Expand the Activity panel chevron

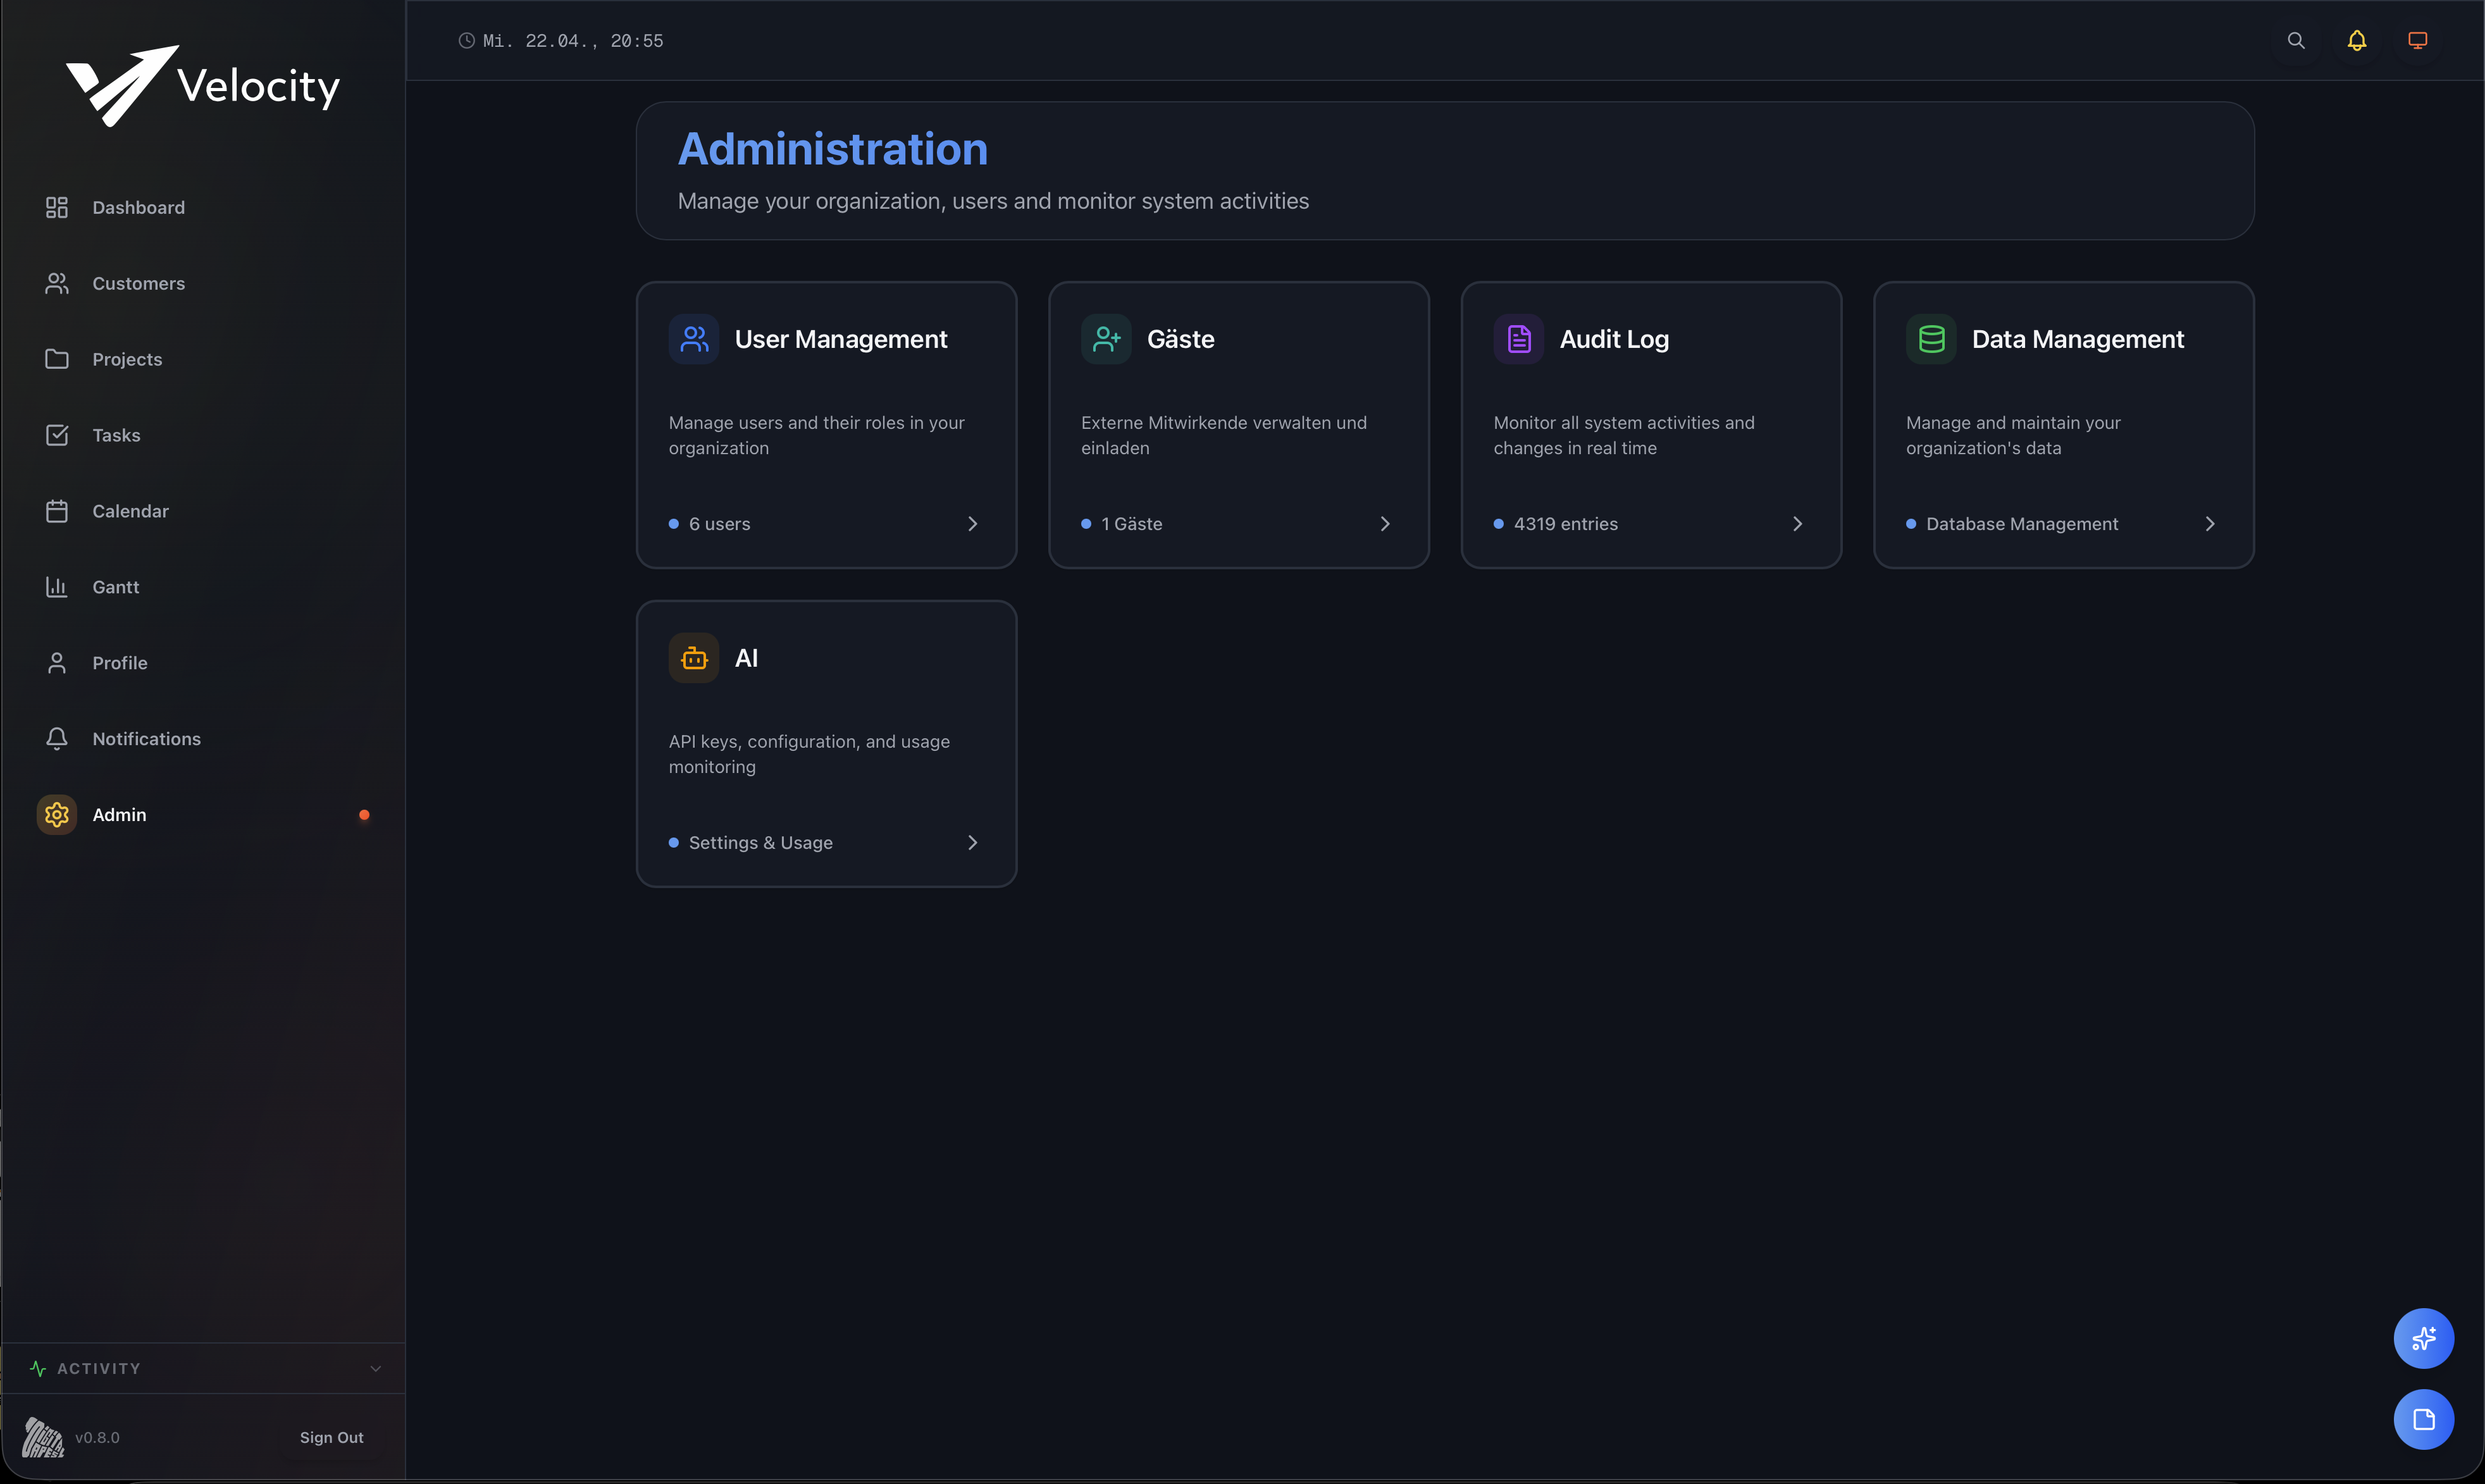coord(376,1368)
